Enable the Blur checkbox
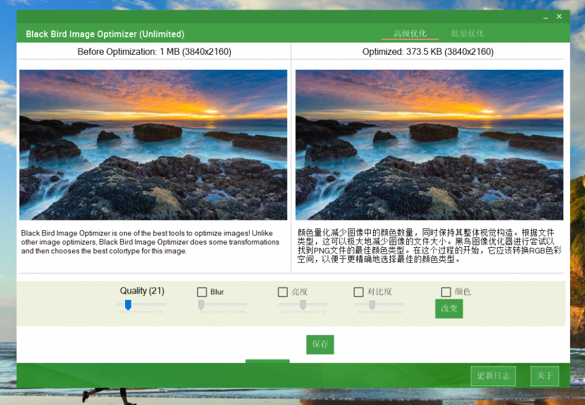Viewport: 585px width, 405px height. click(x=202, y=291)
